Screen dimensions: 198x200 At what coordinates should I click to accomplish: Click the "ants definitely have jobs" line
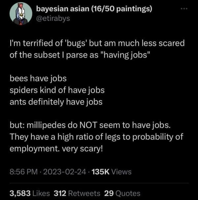pos(56,102)
